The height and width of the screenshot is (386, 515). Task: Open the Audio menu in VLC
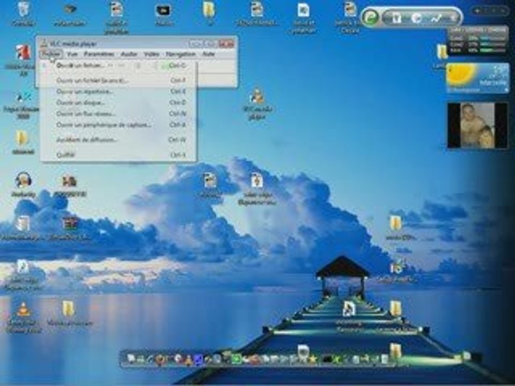(129, 54)
